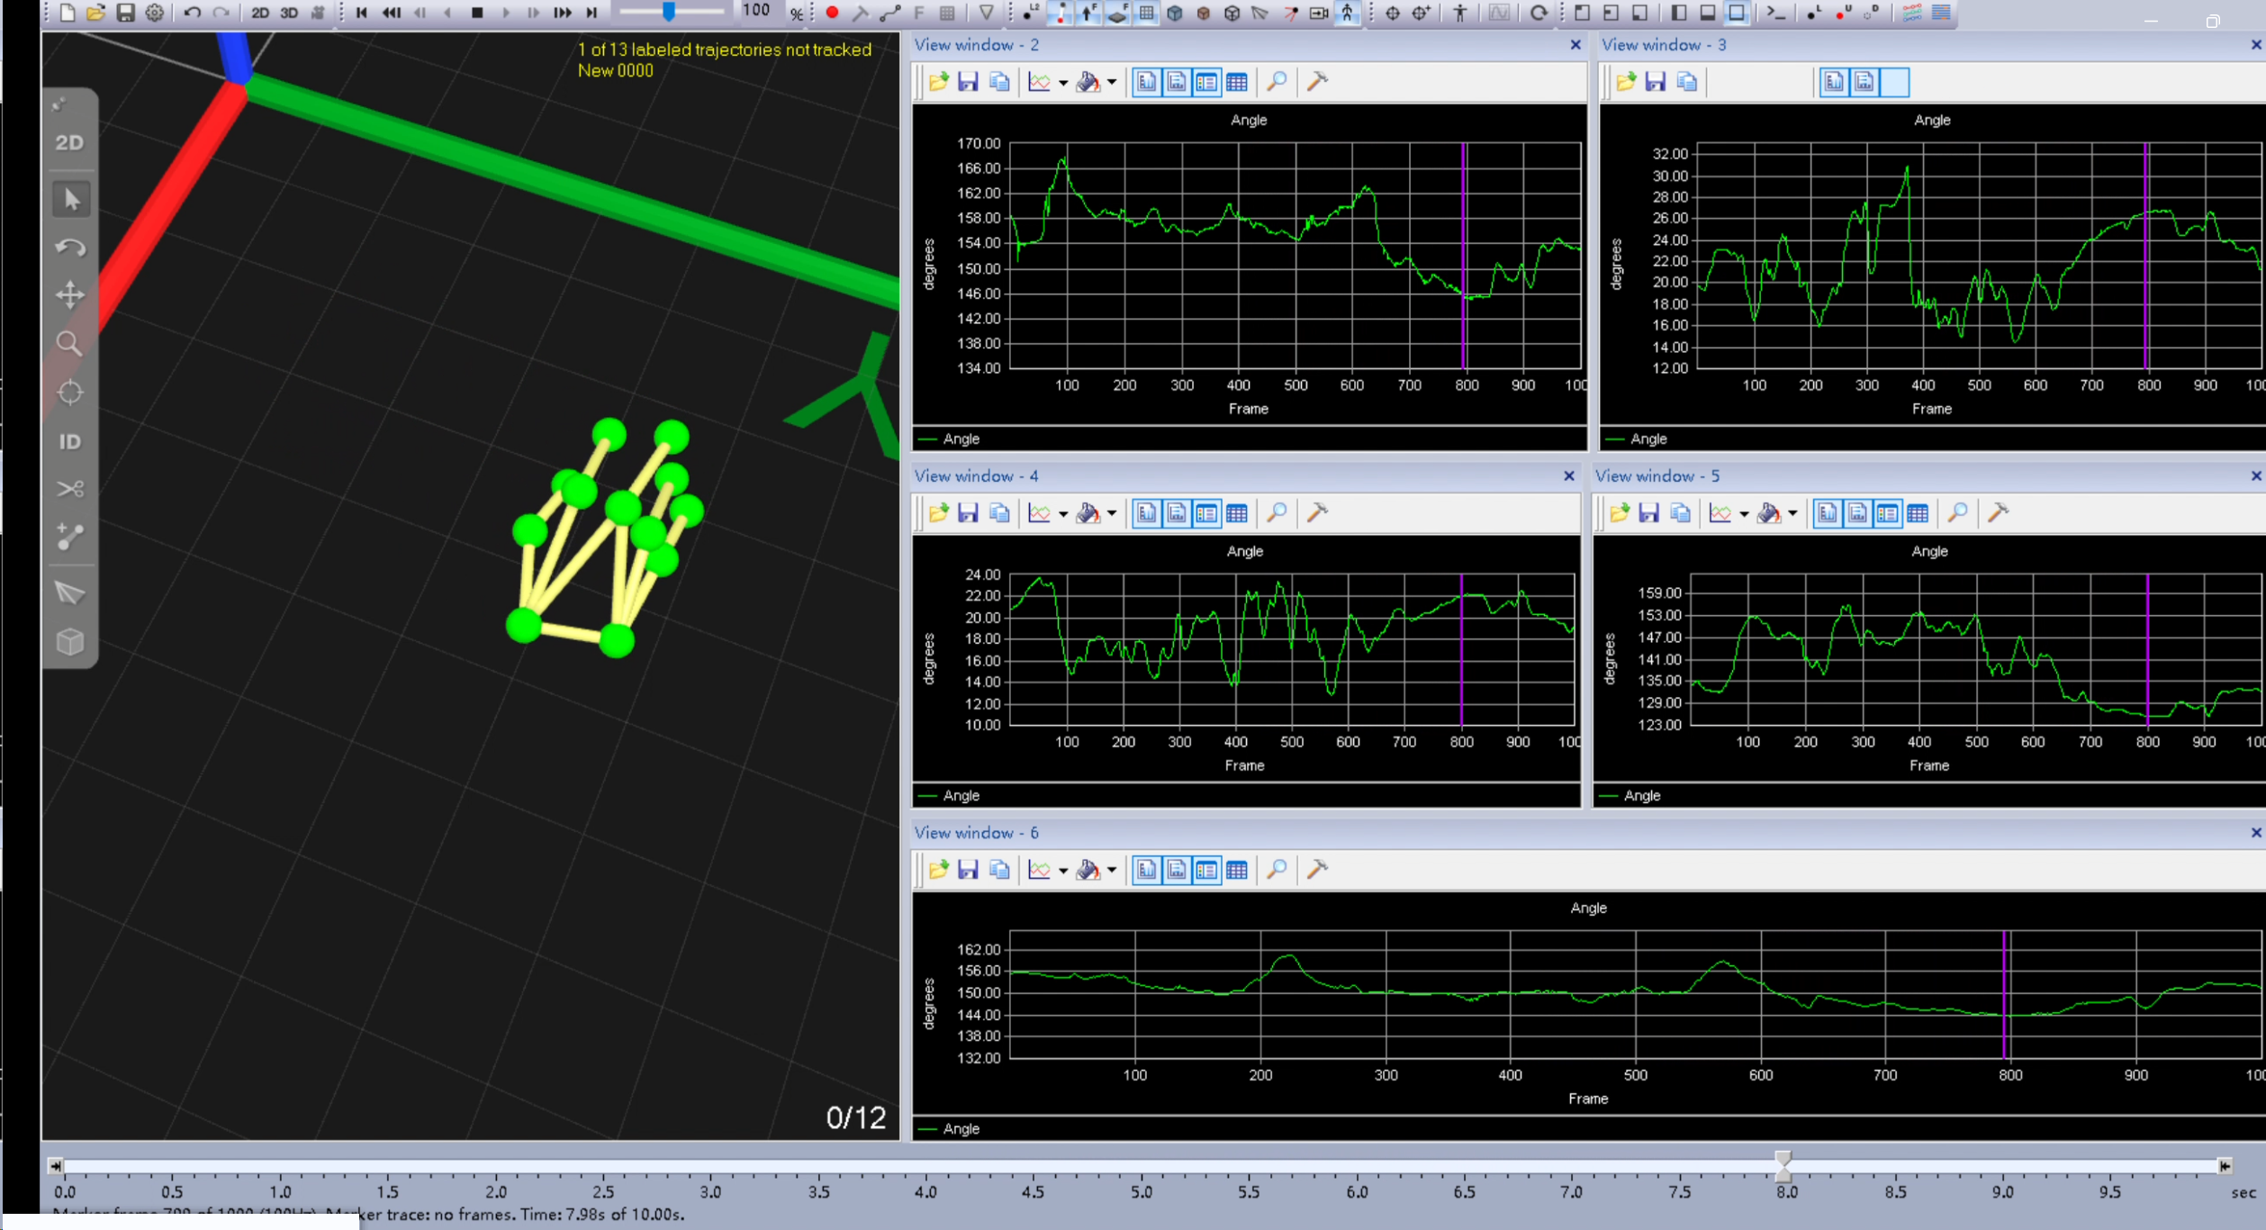Click the Create bone tool in sidebar
This screenshot has height=1230, width=2266.
70,537
